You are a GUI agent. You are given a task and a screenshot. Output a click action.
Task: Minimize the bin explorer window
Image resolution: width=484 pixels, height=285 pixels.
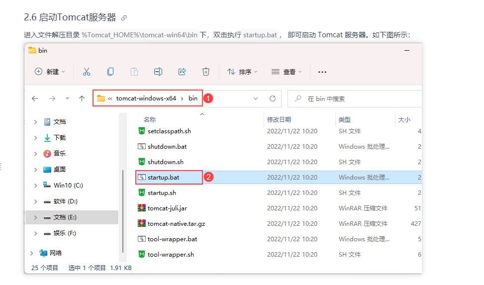tap(407, 50)
